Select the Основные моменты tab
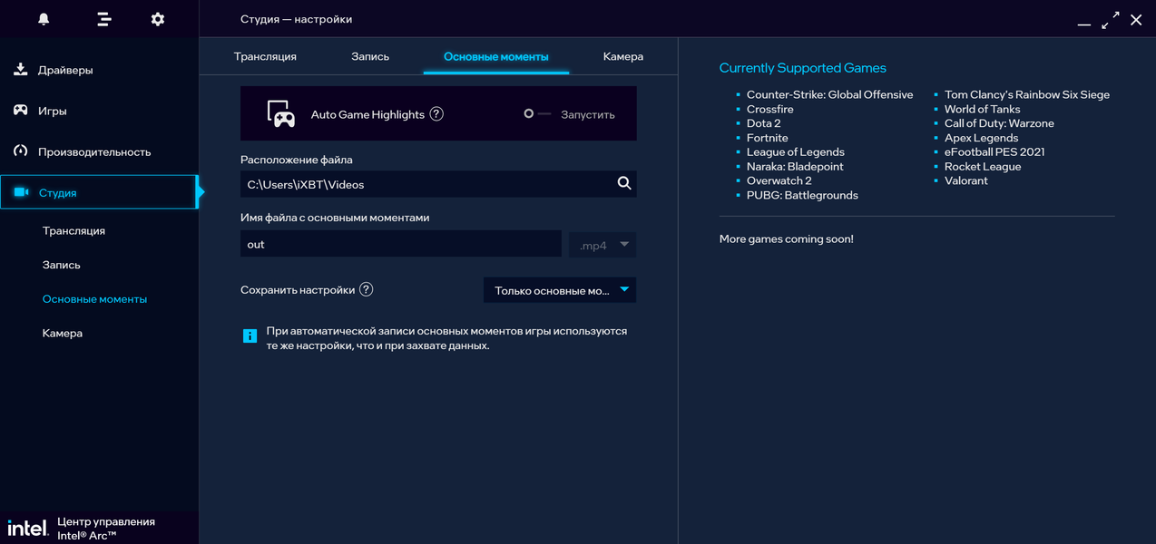Screen dimensions: 1156x544 click(x=496, y=56)
